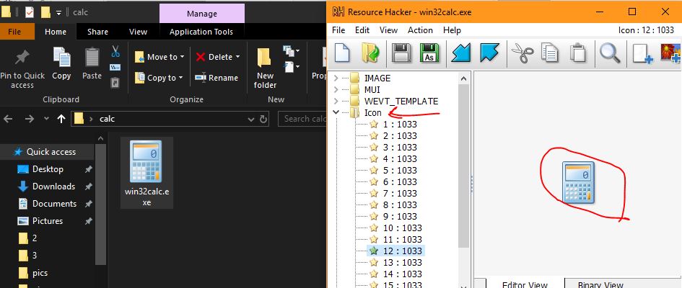The height and width of the screenshot is (288, 682).
Task: Click second blue arrow toolbar icon
Action: (x=490, y=53)
